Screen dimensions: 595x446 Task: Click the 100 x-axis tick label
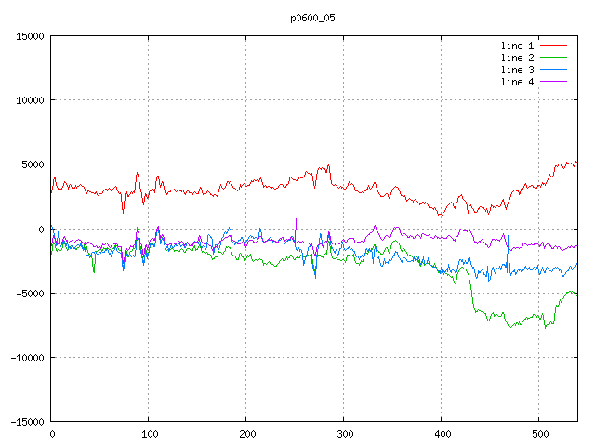click(x=149, y=434)
